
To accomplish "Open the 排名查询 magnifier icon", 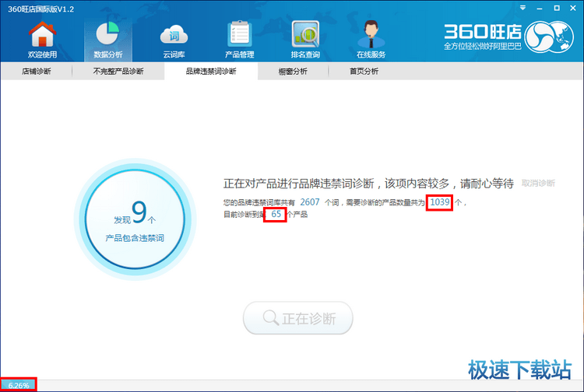I will point(305,40).
